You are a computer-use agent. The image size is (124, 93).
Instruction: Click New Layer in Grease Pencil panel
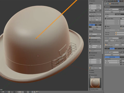(95, 29)
